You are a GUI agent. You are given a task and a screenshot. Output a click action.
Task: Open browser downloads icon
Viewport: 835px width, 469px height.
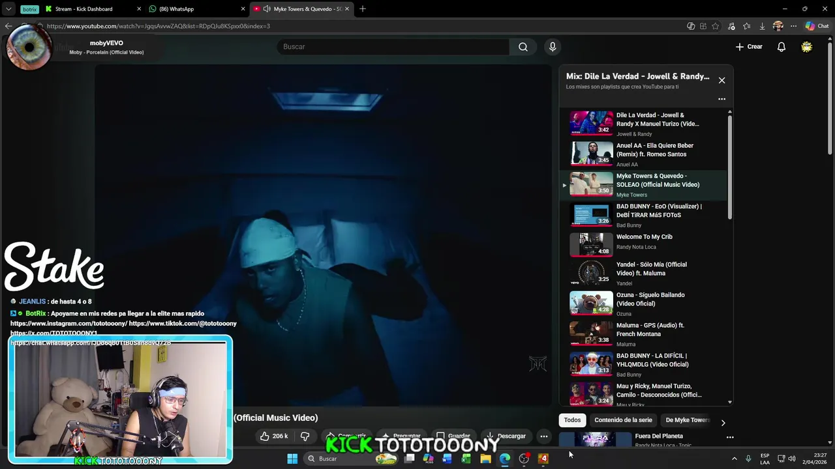(x=762, y=26)
